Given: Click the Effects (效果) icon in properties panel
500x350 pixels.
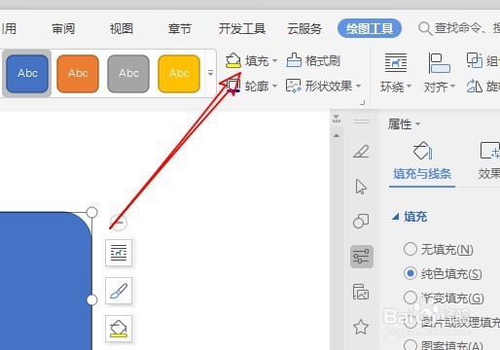Looking at the screenshot, I should pyautogui.click(x=489, y=151).
